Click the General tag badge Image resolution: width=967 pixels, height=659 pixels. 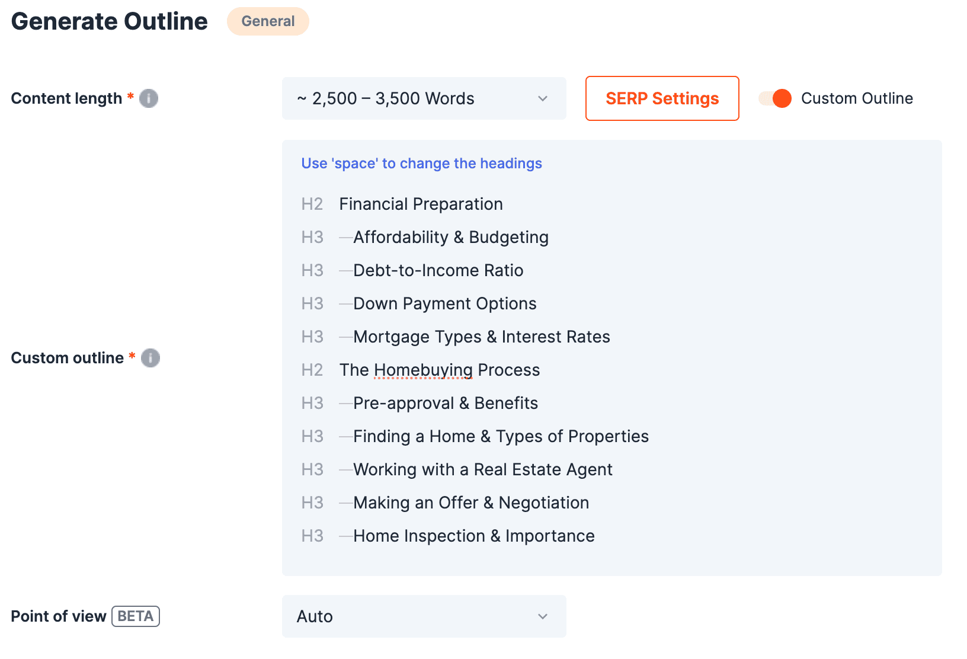click(x=268, y=21)
